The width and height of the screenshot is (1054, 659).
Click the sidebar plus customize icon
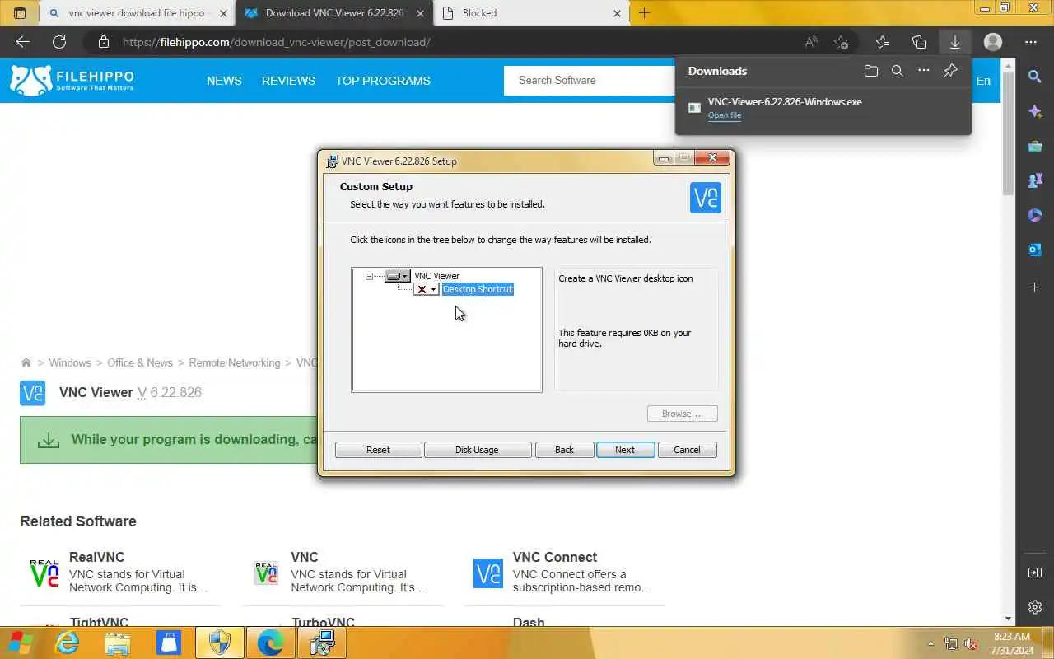[1035, 287]
